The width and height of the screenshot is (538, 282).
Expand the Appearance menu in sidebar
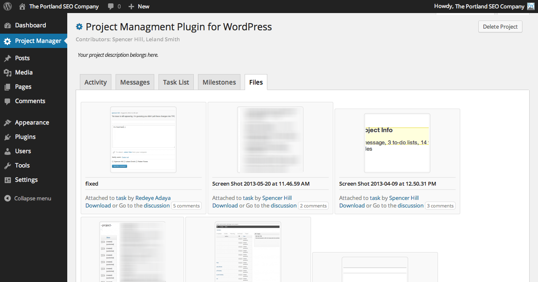pyautogui.click(x=32, y=122)
